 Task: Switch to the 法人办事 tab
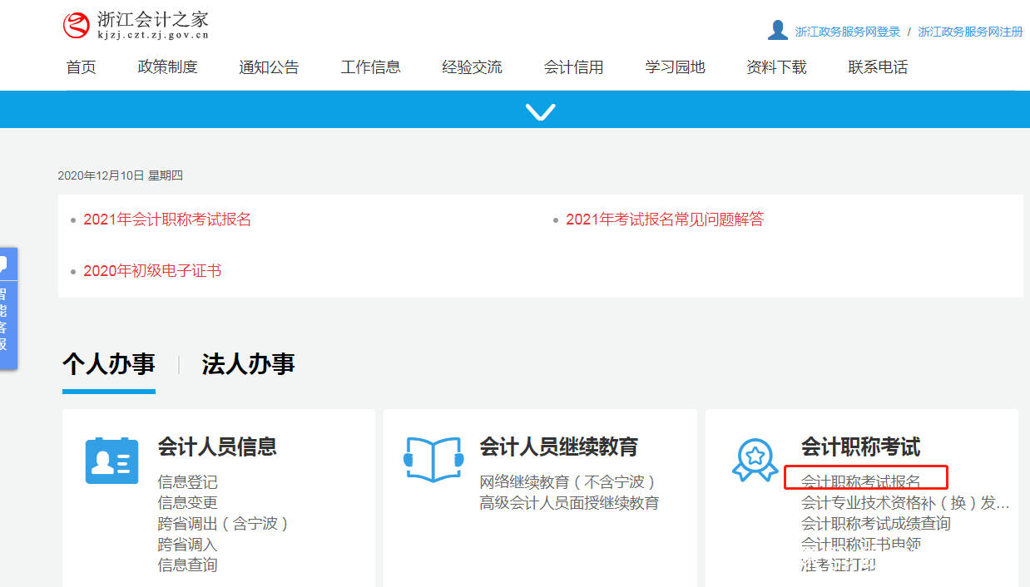(247, 363)
